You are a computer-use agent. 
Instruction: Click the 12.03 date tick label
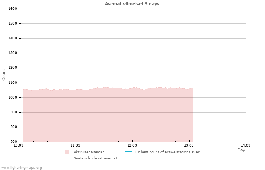pyautogui.click(x=132, y=145)
